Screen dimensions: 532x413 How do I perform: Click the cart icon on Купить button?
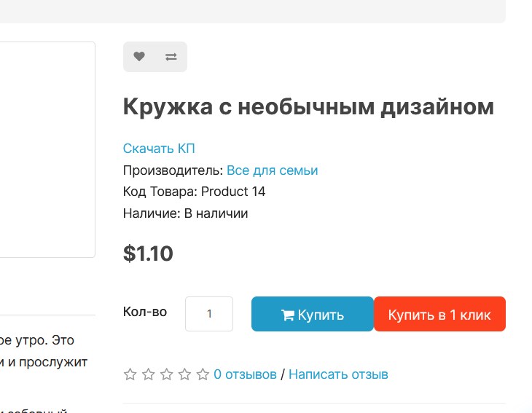tap(287, 315)
